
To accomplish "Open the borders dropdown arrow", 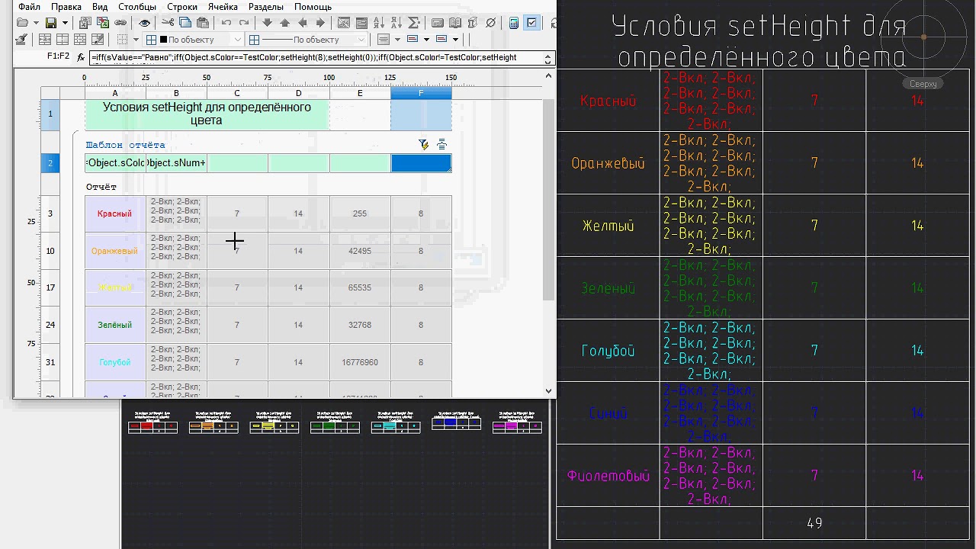I will pyautogui.click(x=136, y=40).
